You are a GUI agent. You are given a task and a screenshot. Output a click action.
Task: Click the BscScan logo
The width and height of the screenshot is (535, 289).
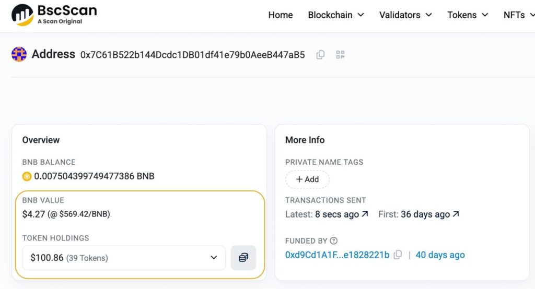tap(54, 15)
